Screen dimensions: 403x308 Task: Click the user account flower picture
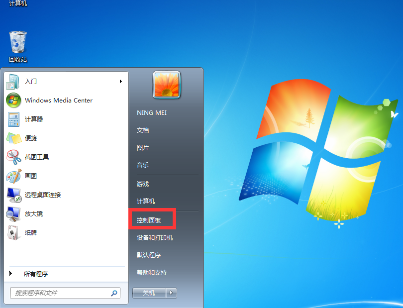pos(166,85)
